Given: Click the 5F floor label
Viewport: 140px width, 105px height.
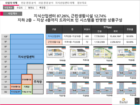Looking at the screenshot, I should pos(6,62).
